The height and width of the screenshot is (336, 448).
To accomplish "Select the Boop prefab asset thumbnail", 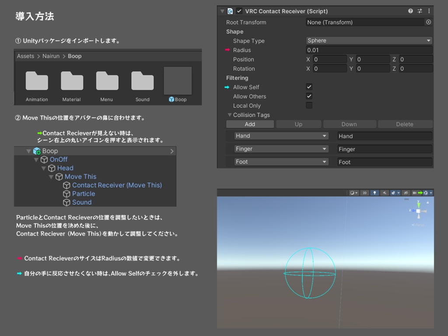I will point(178,81).
